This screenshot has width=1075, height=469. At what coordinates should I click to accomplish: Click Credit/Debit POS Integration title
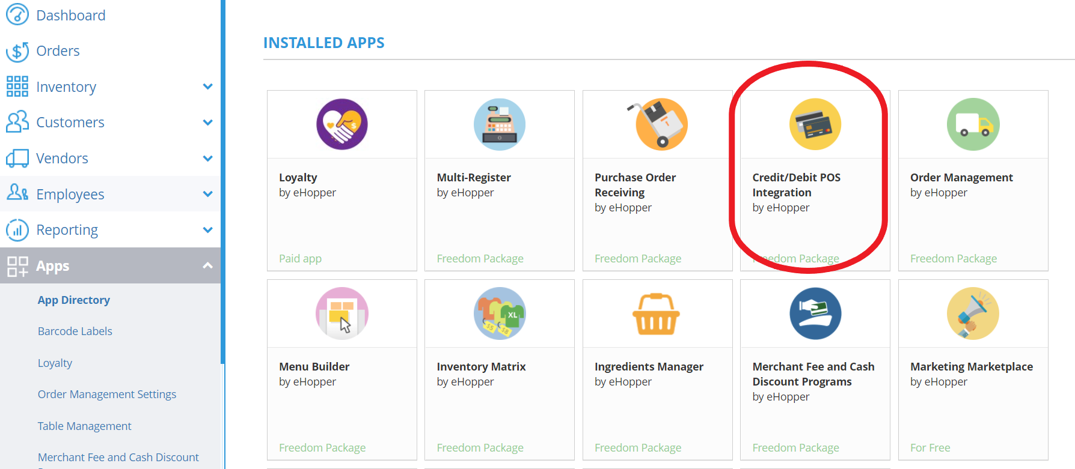tap(797, 185)
